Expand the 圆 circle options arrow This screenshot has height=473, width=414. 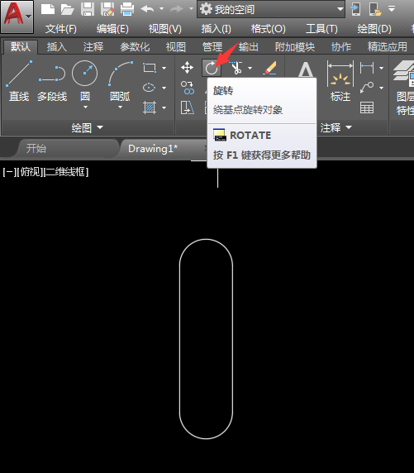85,107
